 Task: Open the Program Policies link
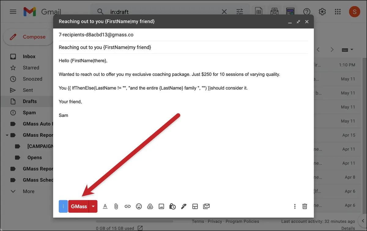pos(242,222)
